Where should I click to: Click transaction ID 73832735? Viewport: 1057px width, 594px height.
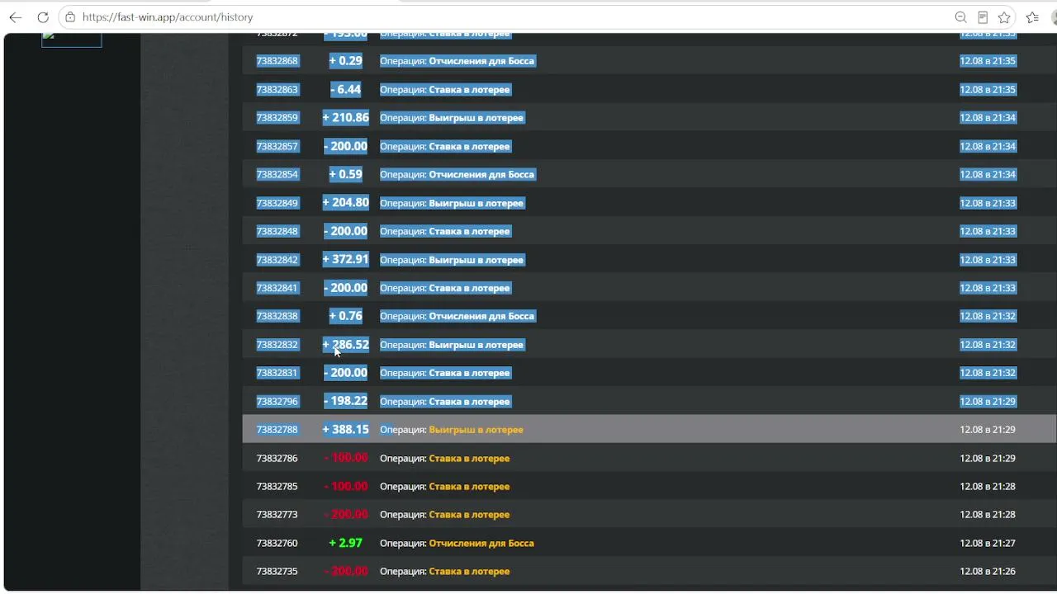[x=277, y=572]
